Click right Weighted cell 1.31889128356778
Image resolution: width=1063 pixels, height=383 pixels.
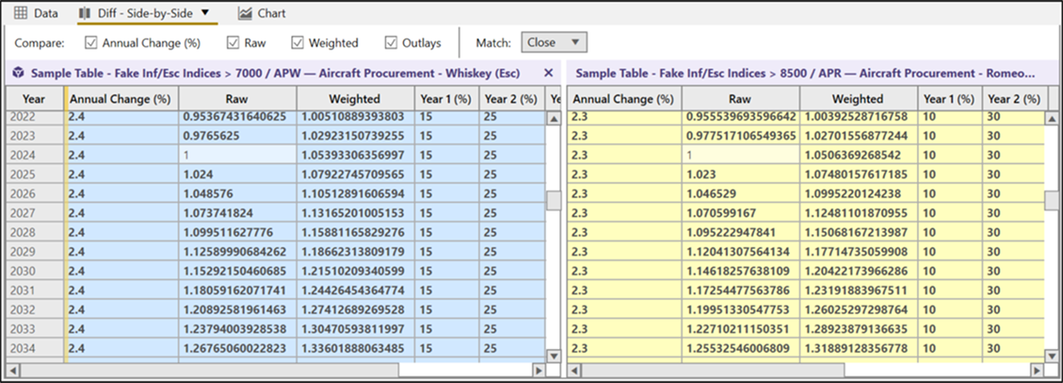pyautogui.click(x=858, y=348)
